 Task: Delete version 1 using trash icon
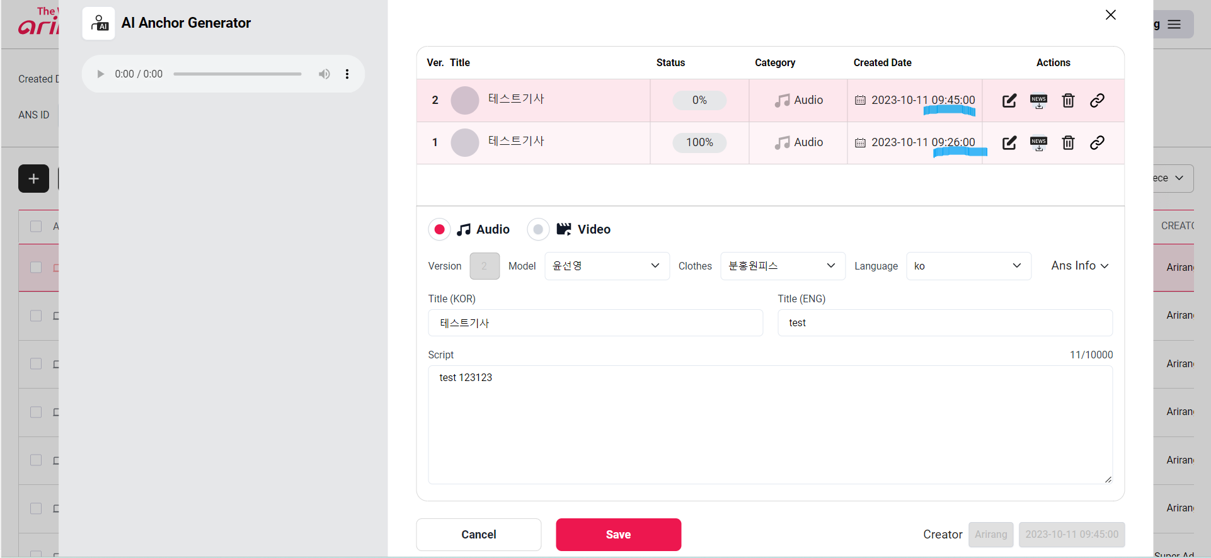(x=1068, y=143)
